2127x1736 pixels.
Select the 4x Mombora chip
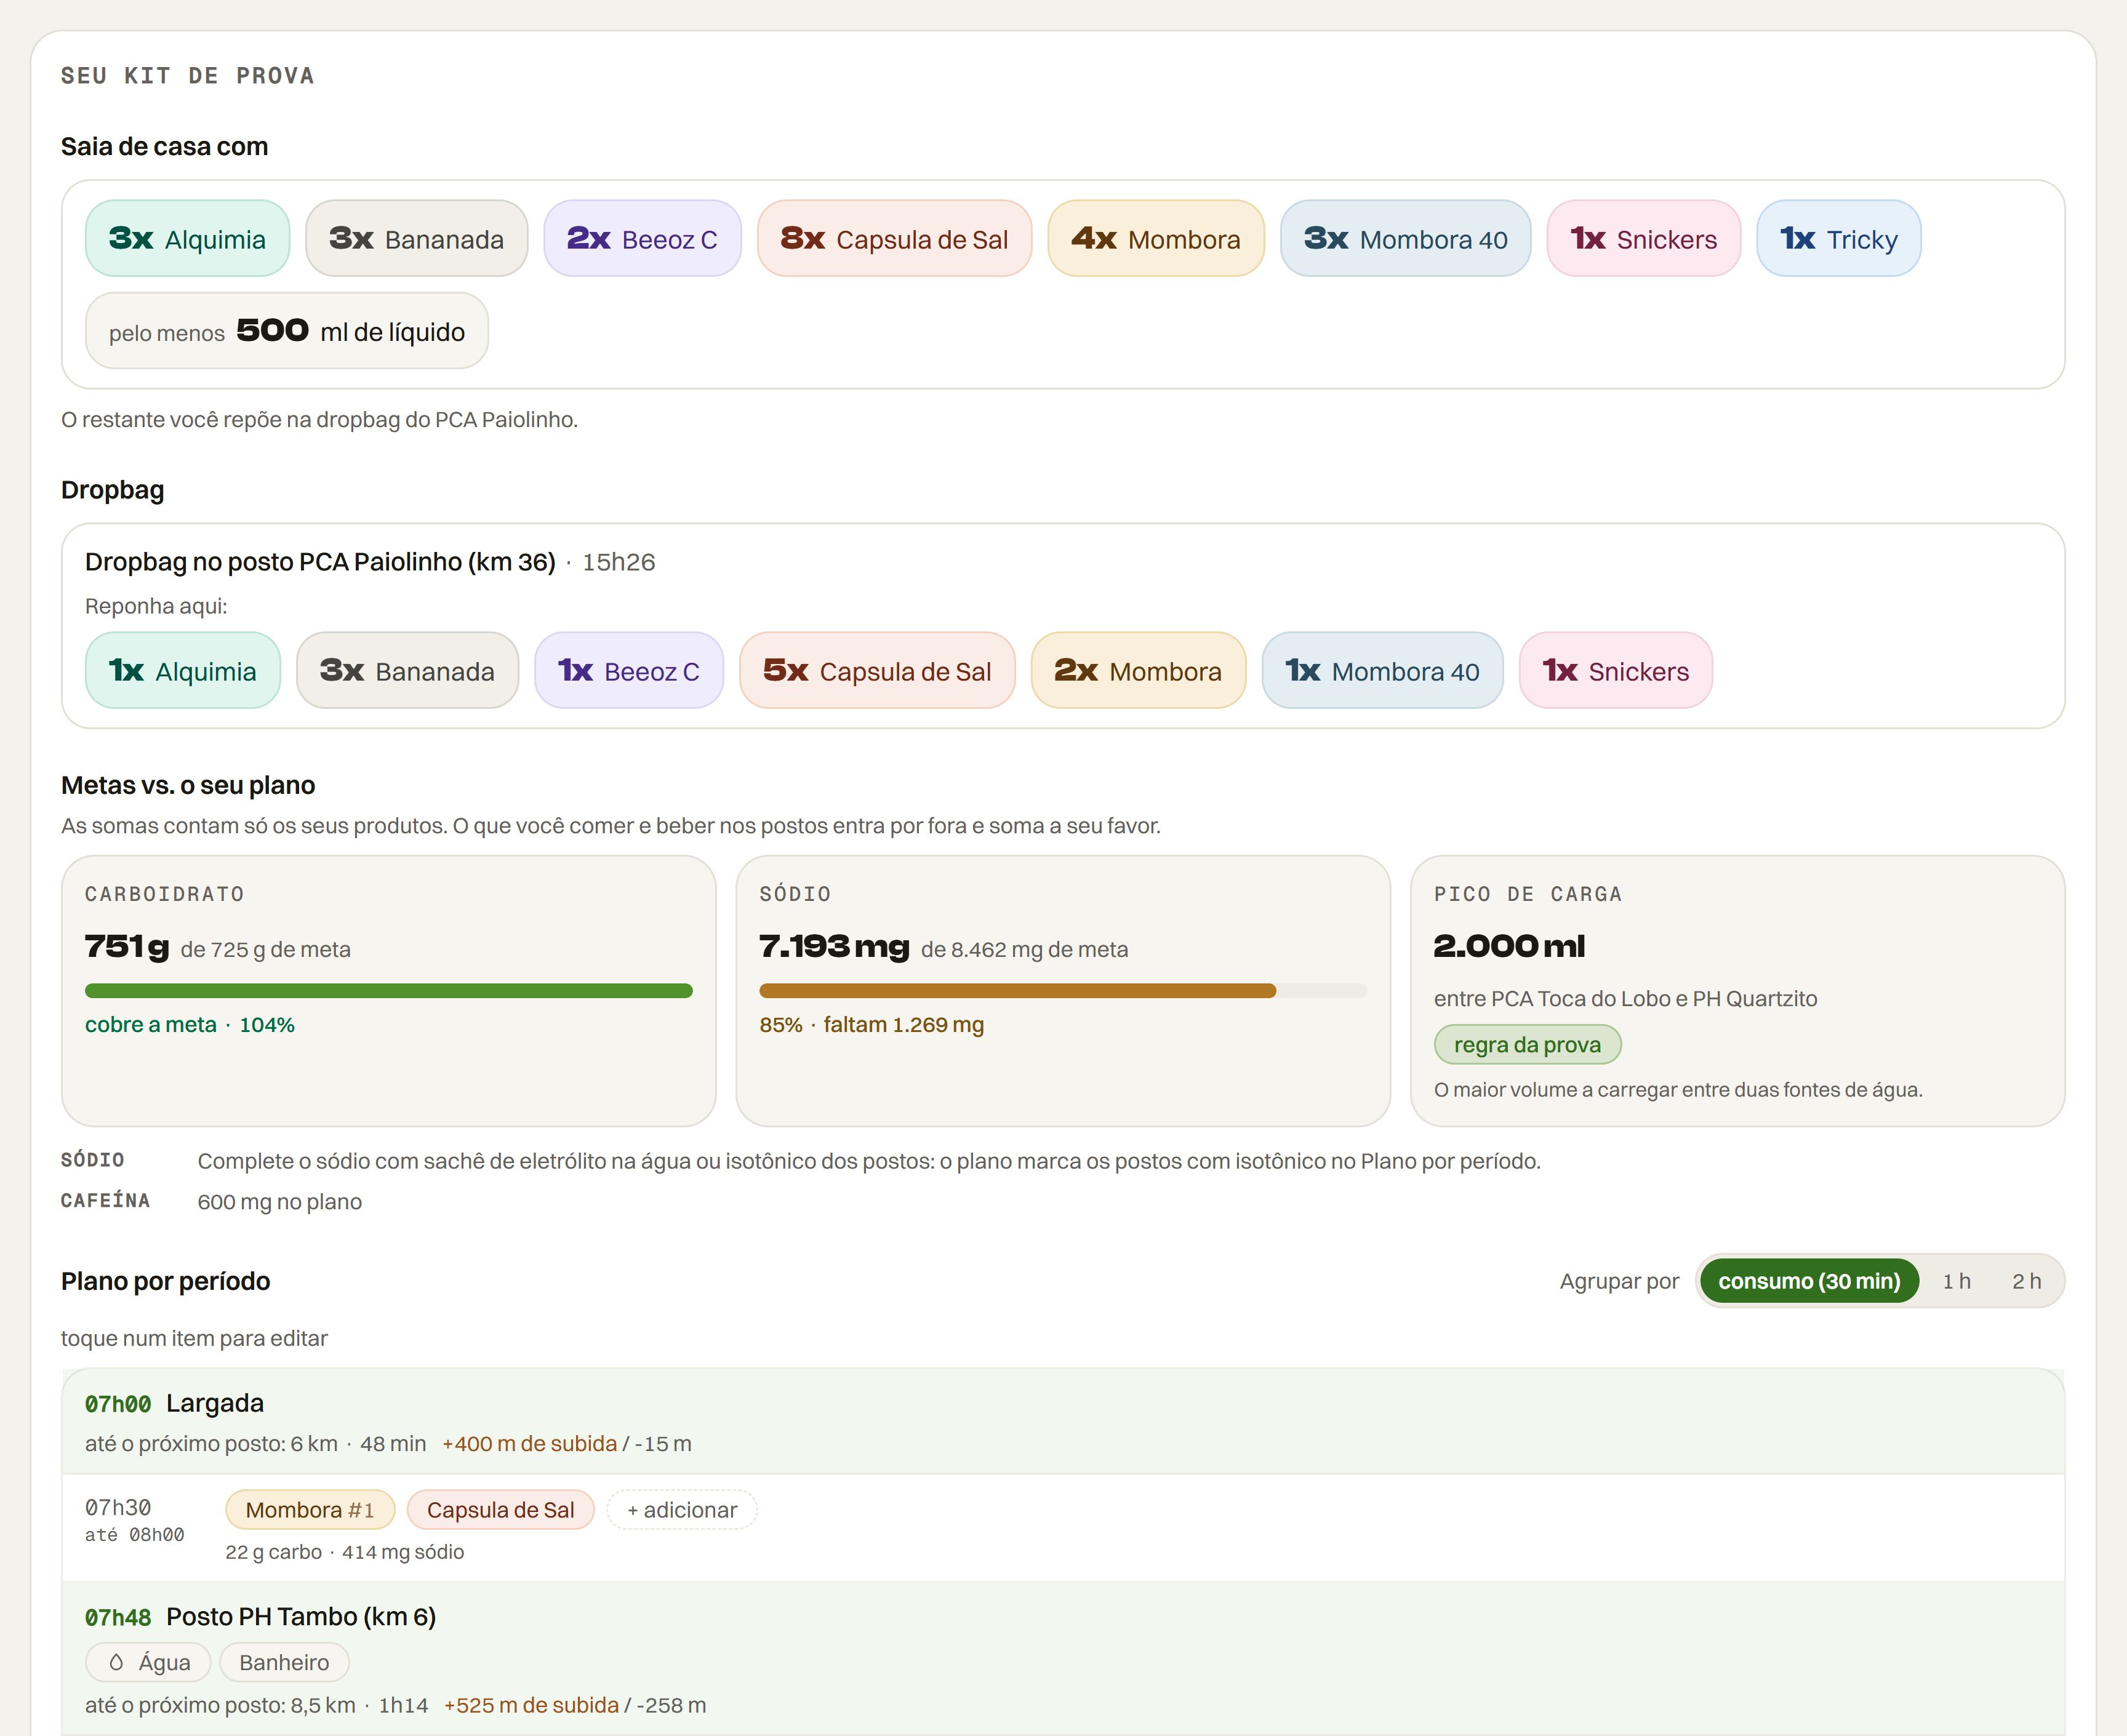pyautogui.click(x=1156, y=239)
